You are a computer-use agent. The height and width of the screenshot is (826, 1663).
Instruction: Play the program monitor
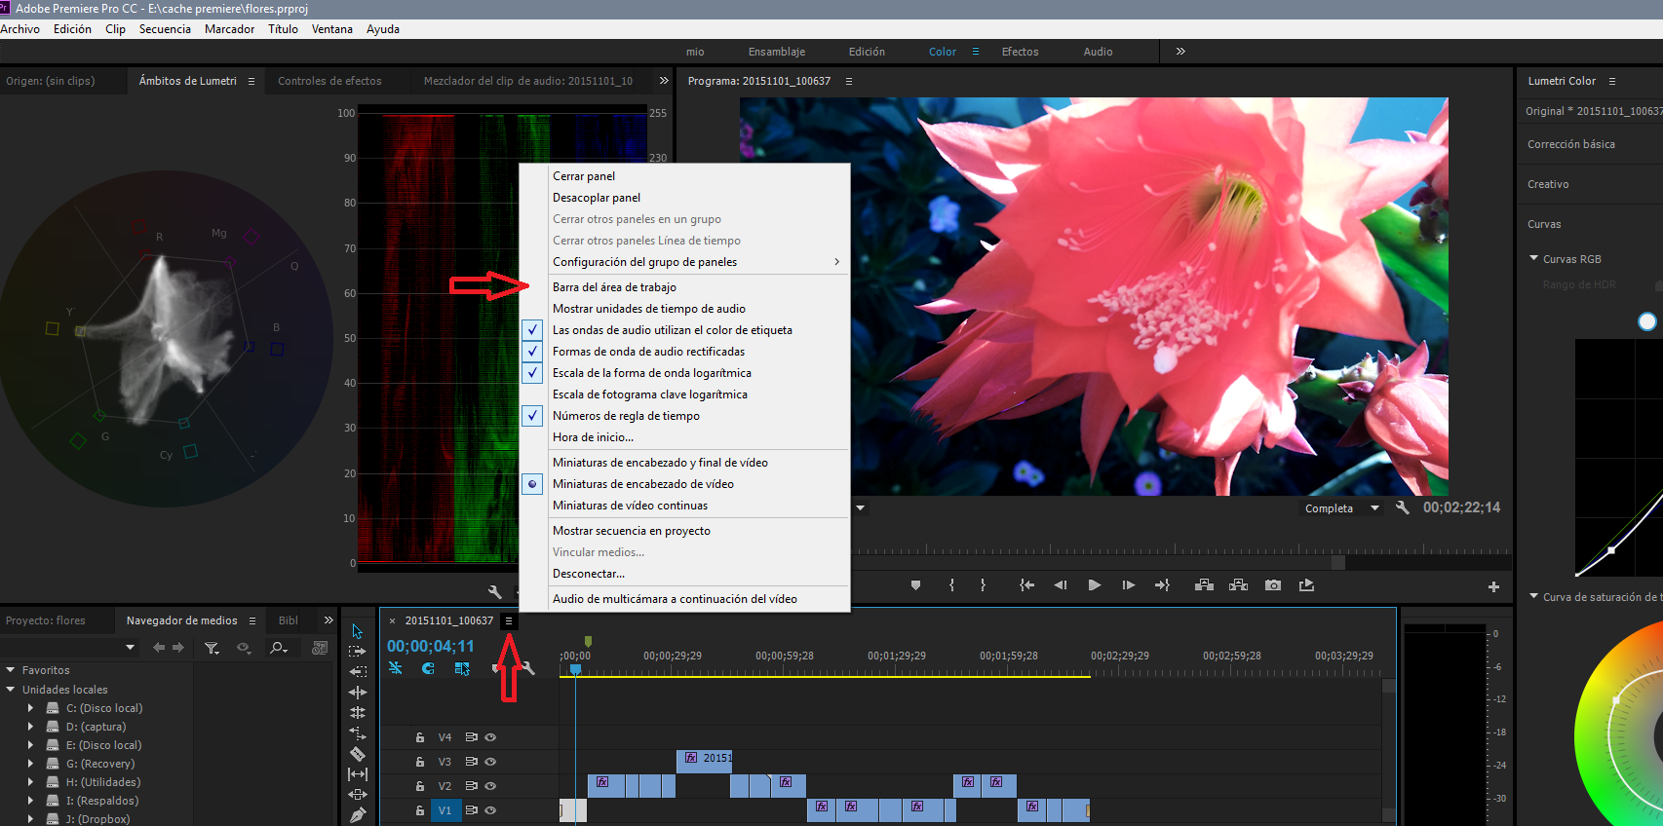[1095, 585]
